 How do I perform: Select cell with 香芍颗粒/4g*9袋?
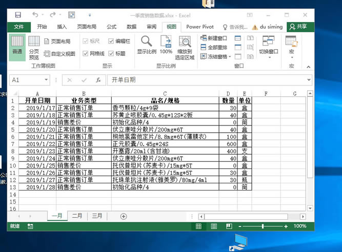pyautogui.click(x=165, y=108)
